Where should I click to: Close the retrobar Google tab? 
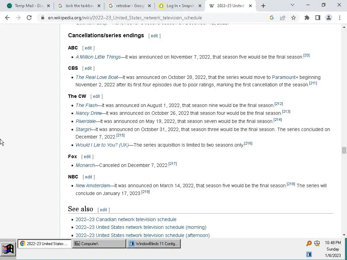(x=149, y=6)
